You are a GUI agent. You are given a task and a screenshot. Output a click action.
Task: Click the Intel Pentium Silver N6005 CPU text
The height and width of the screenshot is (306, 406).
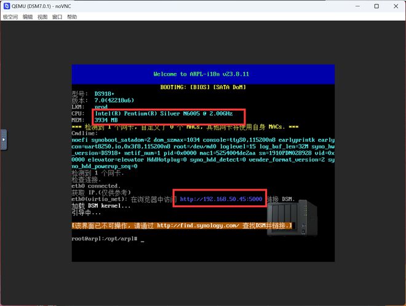tap(164, 113)
